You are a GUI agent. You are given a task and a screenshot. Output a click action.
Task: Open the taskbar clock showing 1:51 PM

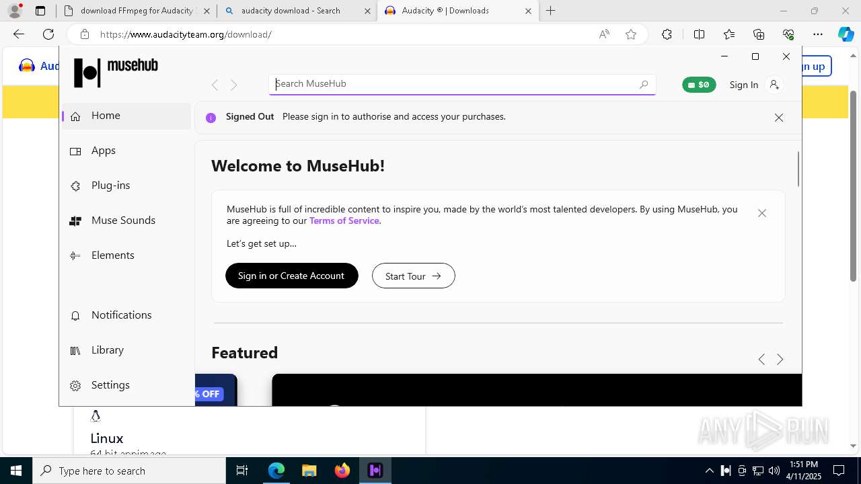[804, 471]
